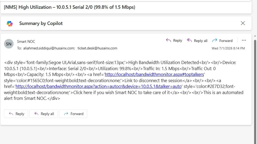Click the SN sender avatar

click(x=9, y=44)
